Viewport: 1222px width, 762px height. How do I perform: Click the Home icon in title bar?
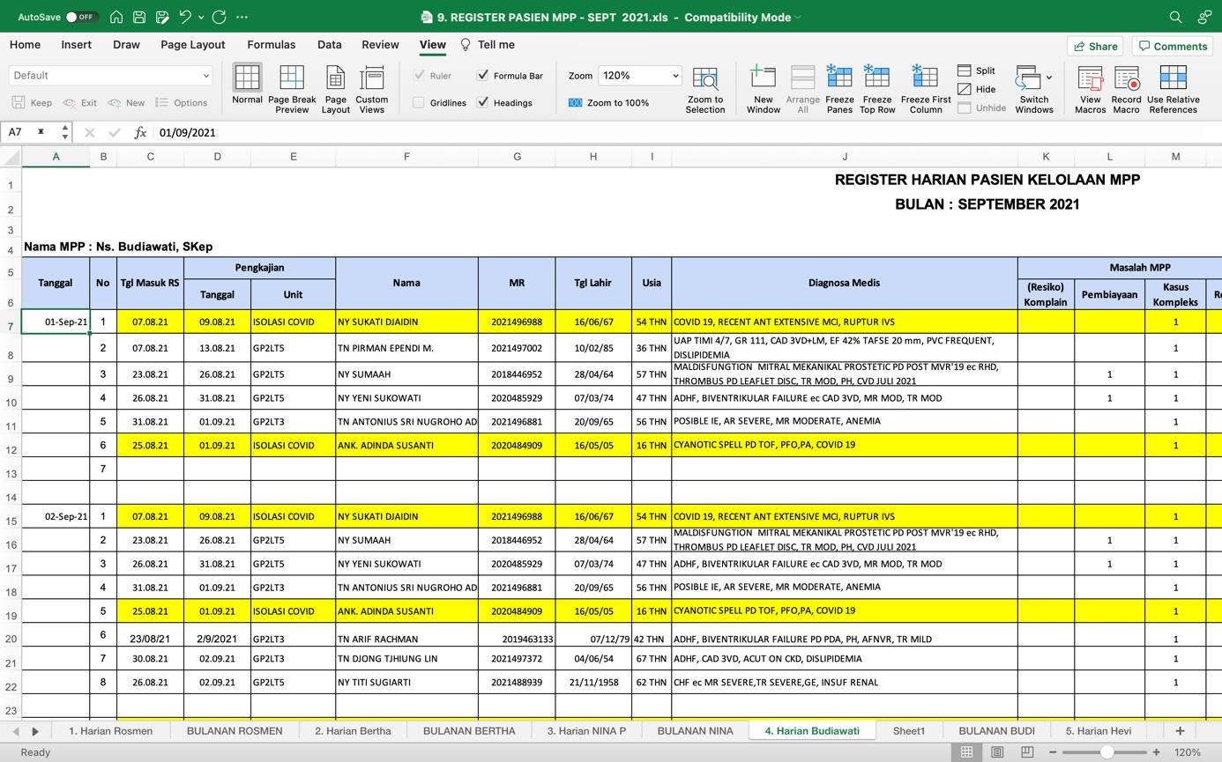(116, 17)
